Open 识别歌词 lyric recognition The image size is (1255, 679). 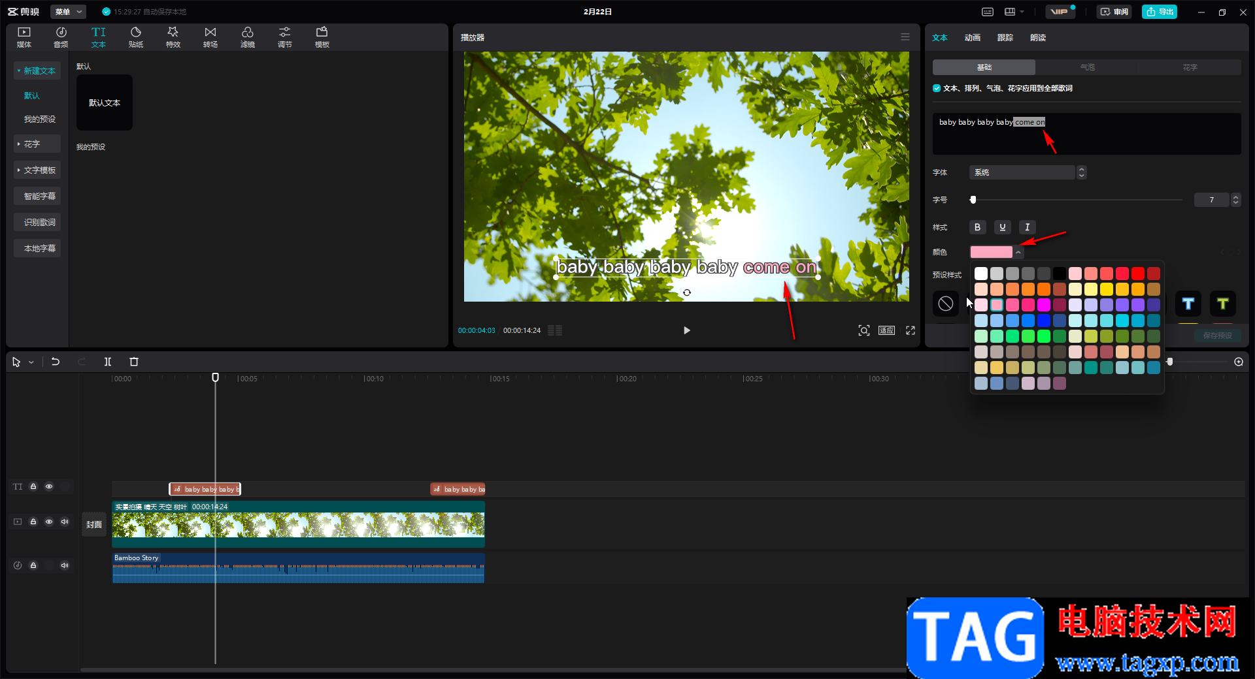coord(37,222)
